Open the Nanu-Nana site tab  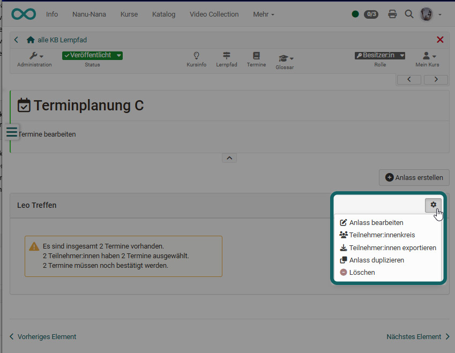pyautogui.click(x=89, y=14)
